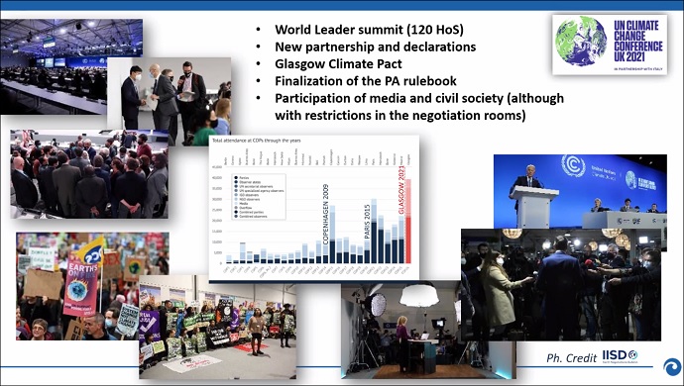
Task: Open the TV studio interview photo
Action: click(429, 330)
